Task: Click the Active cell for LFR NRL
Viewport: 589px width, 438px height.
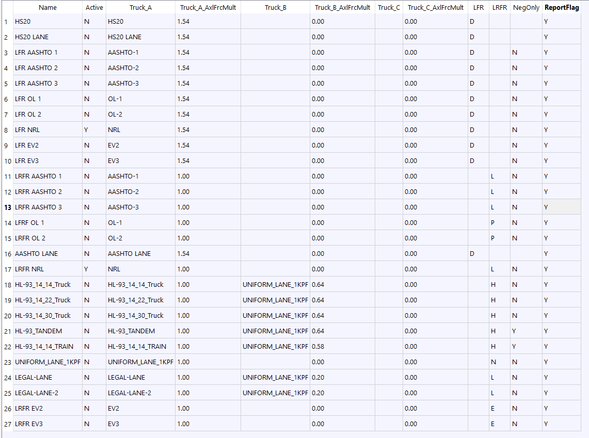Action: 94,130
